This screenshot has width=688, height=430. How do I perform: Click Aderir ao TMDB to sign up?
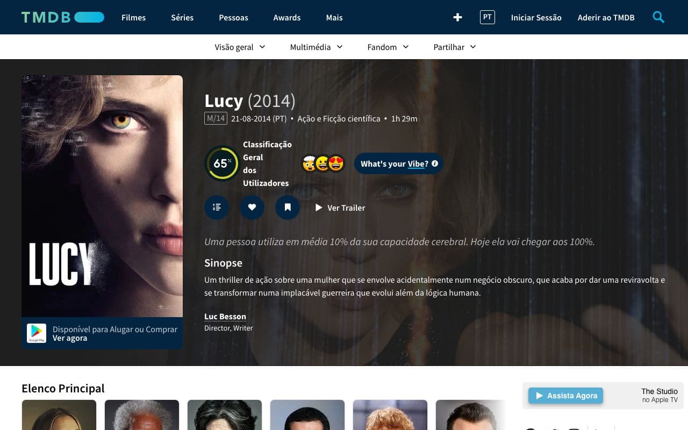(606, 18)
